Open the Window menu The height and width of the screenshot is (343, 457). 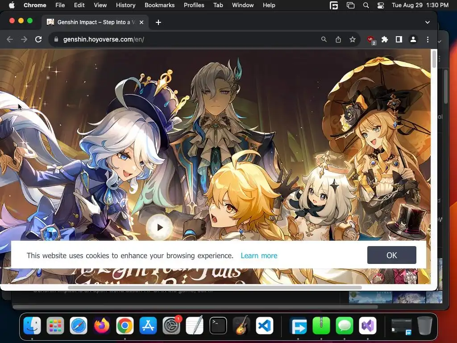click(243, 5)
